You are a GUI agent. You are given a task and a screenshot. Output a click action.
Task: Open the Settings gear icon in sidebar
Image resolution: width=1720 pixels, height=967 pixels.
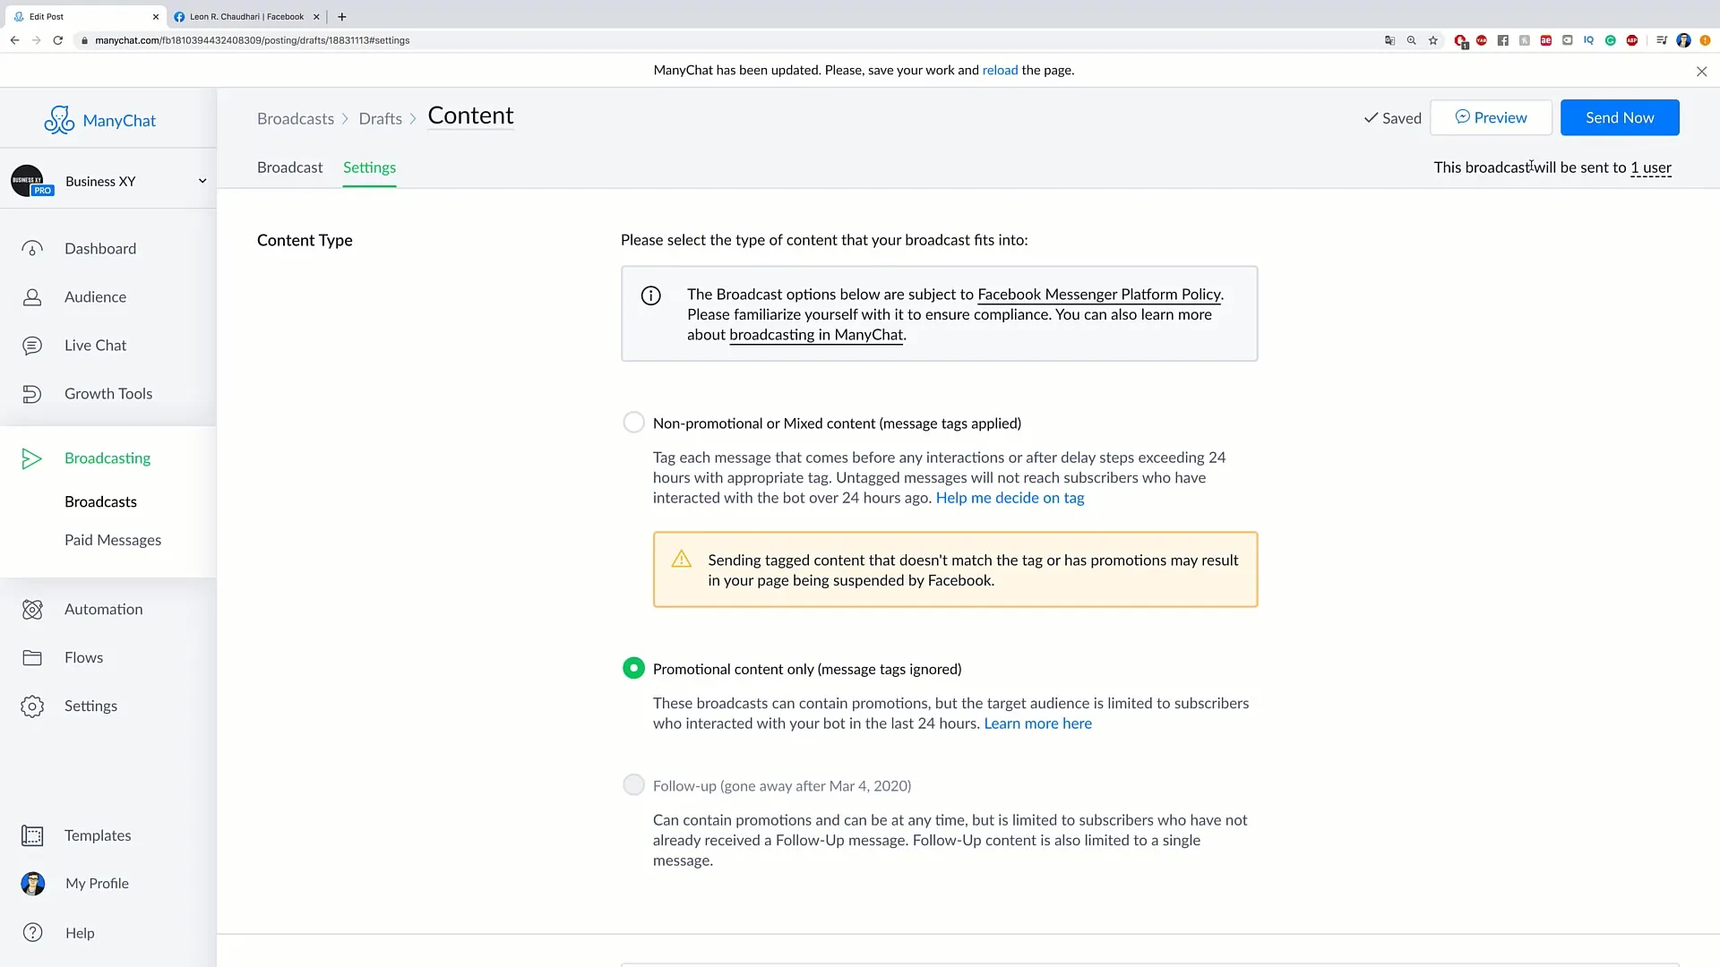coord(32,706)
